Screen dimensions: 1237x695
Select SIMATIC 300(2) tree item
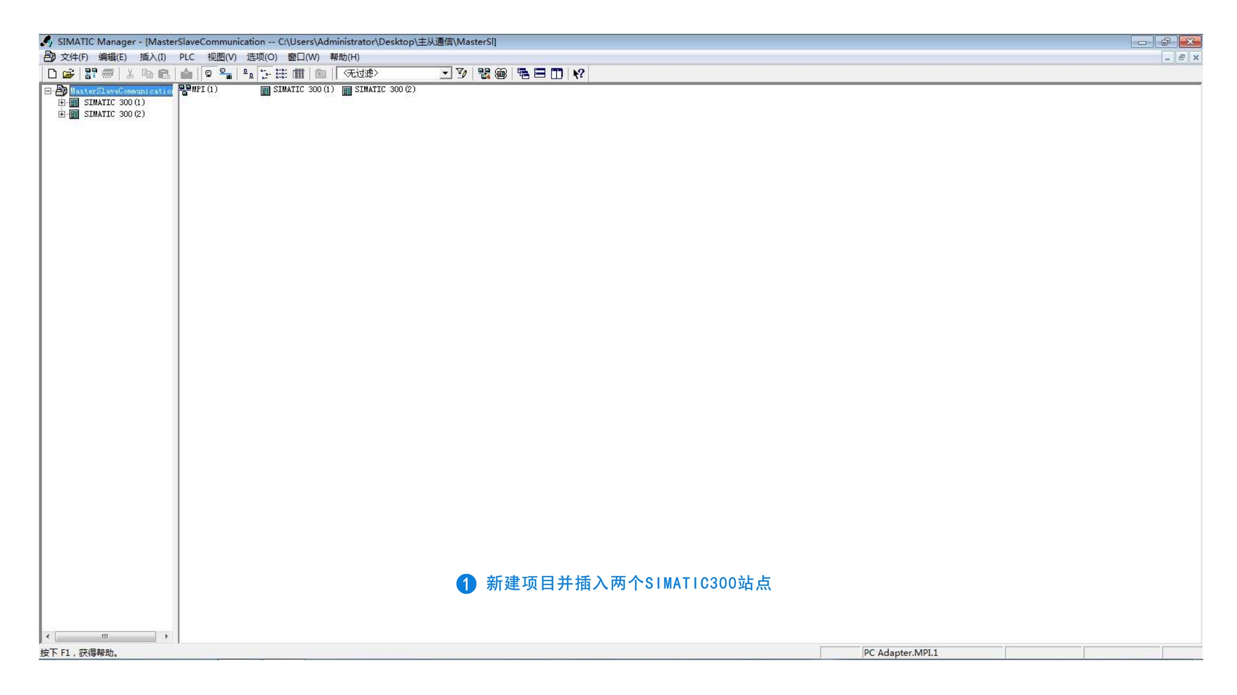[x=115, y=114]
